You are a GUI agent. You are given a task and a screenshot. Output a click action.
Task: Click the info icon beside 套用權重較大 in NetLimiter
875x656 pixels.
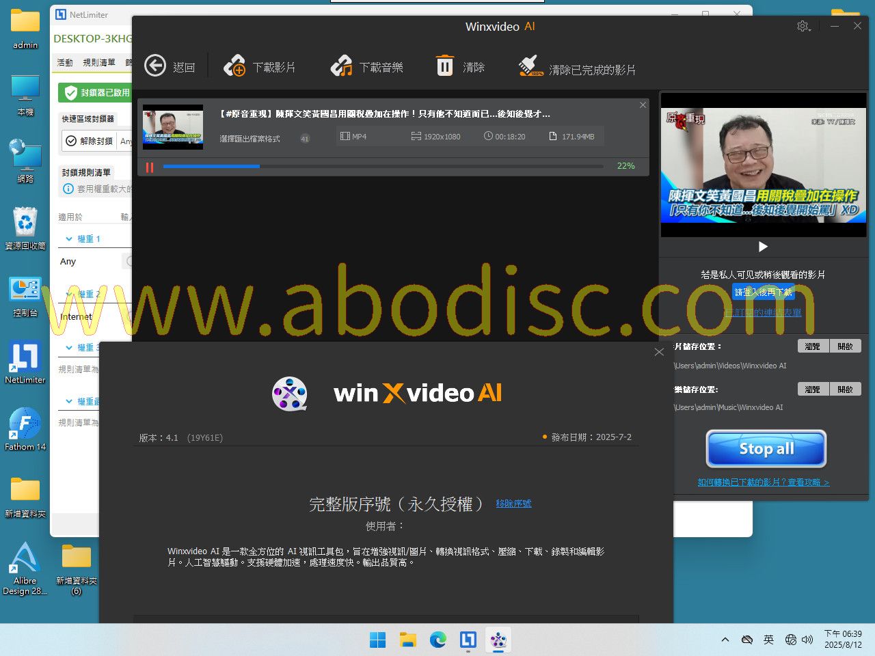(x=68, y=189)
